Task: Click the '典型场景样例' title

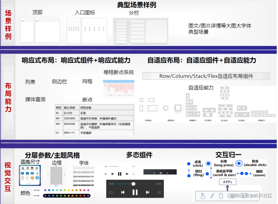Action: pyautogui.click(x=136, y=5)
